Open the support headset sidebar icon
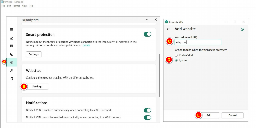256x128 pixels. 12,79
